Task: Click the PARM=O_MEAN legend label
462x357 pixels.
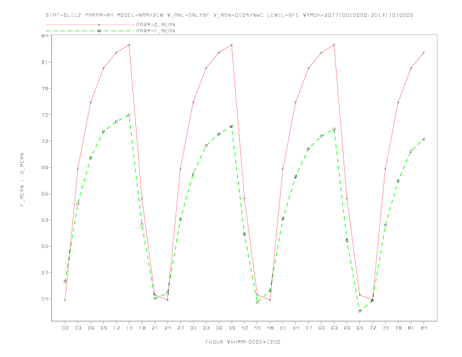Action: (x=156, y=24)
